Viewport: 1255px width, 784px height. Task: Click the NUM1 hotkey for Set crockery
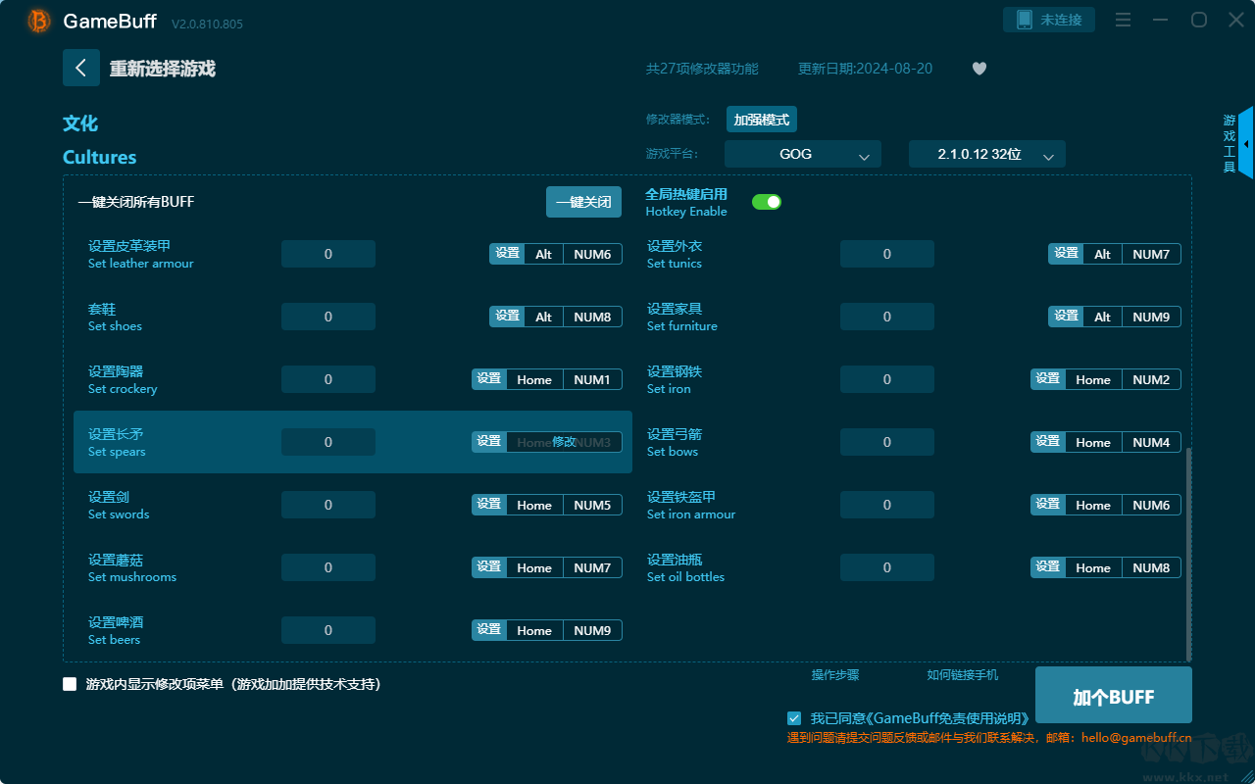point(592,379)
